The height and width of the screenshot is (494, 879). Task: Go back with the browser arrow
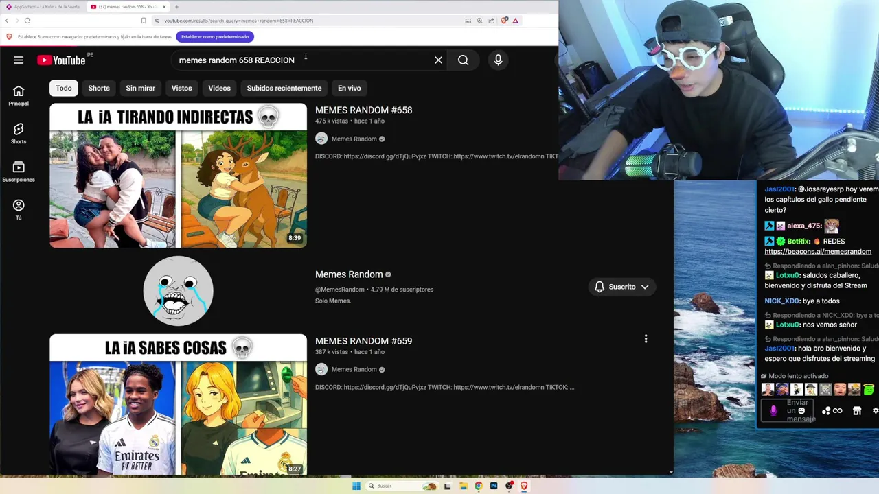point(8,21)
